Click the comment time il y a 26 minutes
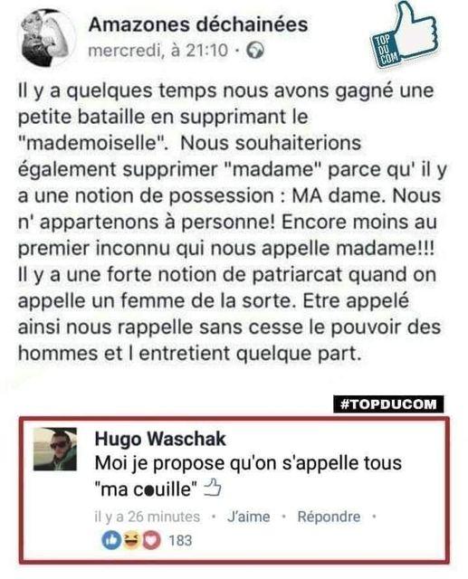Viewport: 468px width, 579px height. click(x=147, y=517)
